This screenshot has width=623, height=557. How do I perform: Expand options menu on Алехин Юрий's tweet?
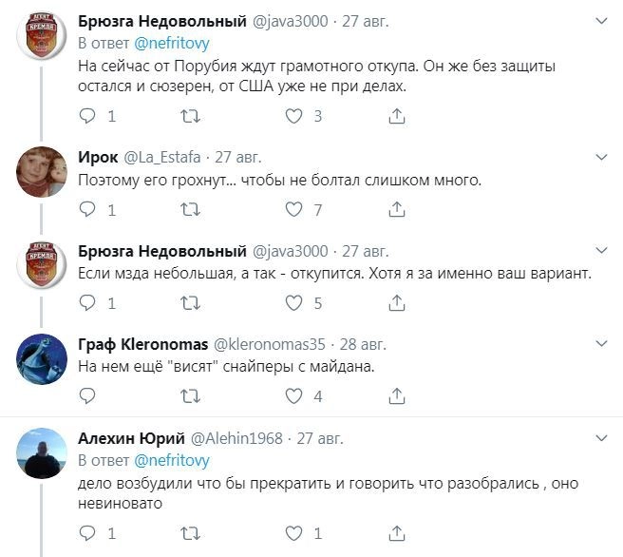(600, 436)
